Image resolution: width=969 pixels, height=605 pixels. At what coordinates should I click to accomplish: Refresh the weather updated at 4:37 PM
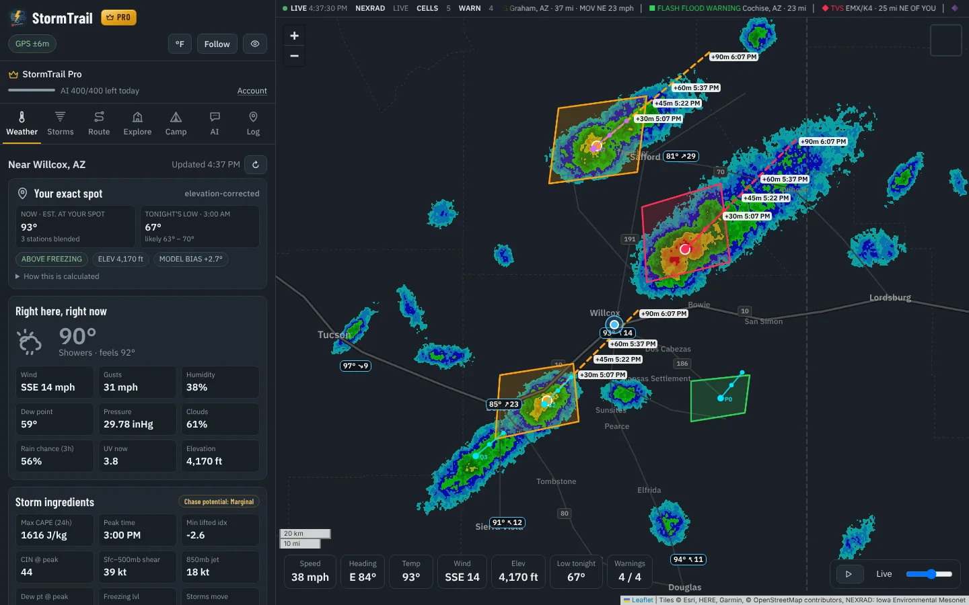256,165
